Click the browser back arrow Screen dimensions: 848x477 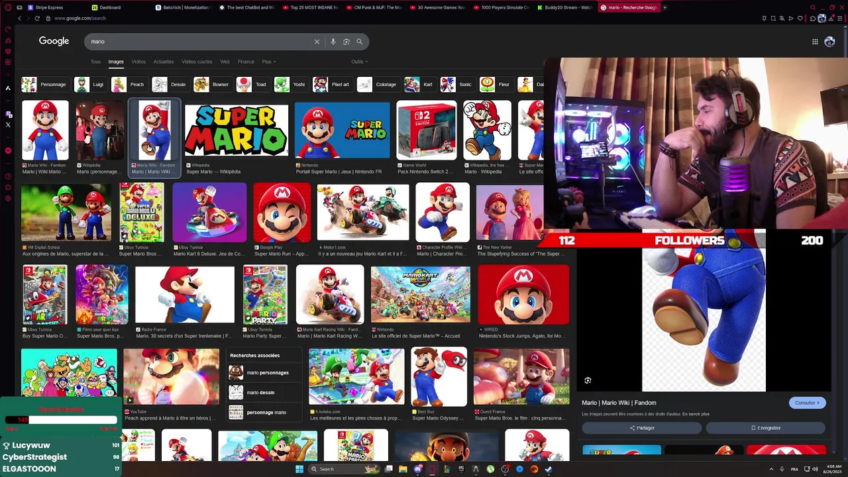(x=19, y=19)
